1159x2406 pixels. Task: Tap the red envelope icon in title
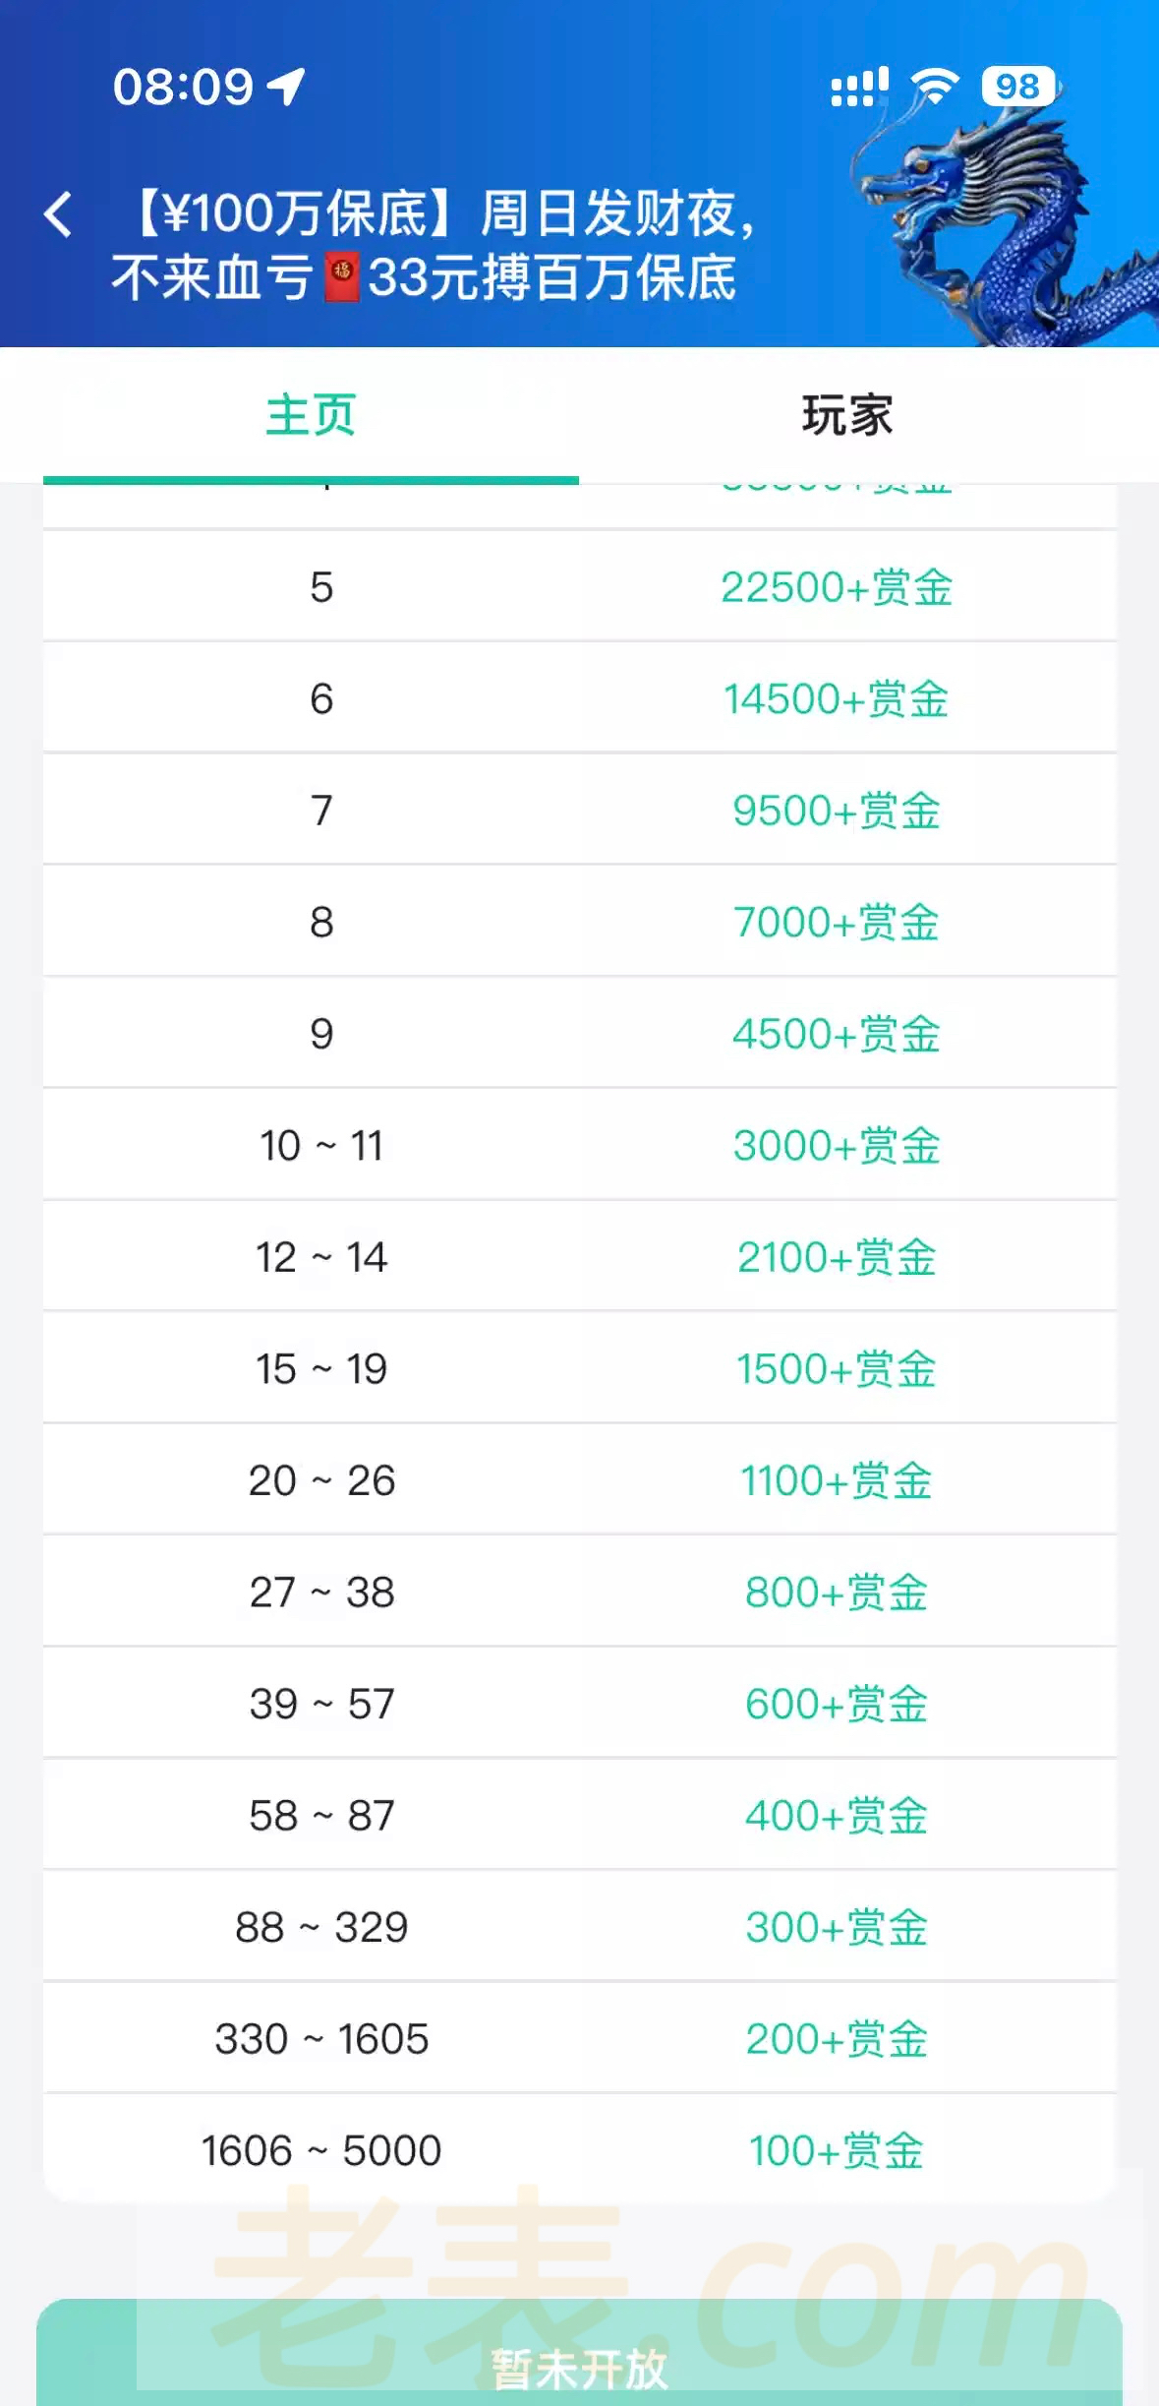click(341, 277)
